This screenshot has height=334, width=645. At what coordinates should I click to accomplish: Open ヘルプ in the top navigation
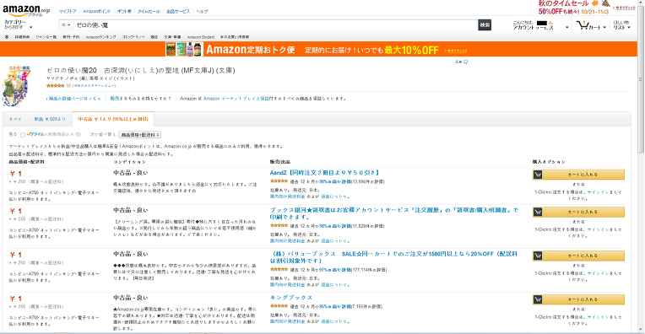(202, 12)
